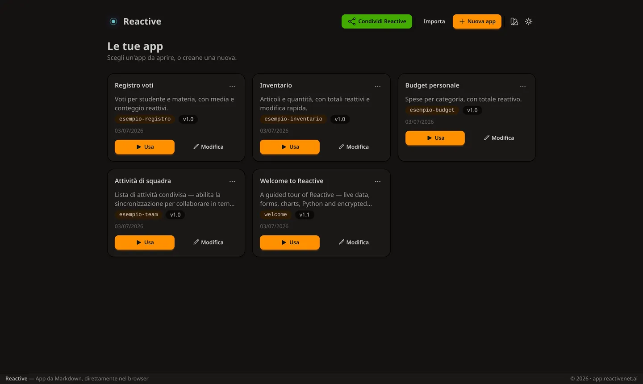Click the esempio-registro tag
Screen dimensions: 643x384
coord(145,119)
